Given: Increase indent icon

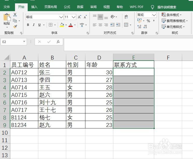Looking at the screenshot, I should tap(118, 25).
